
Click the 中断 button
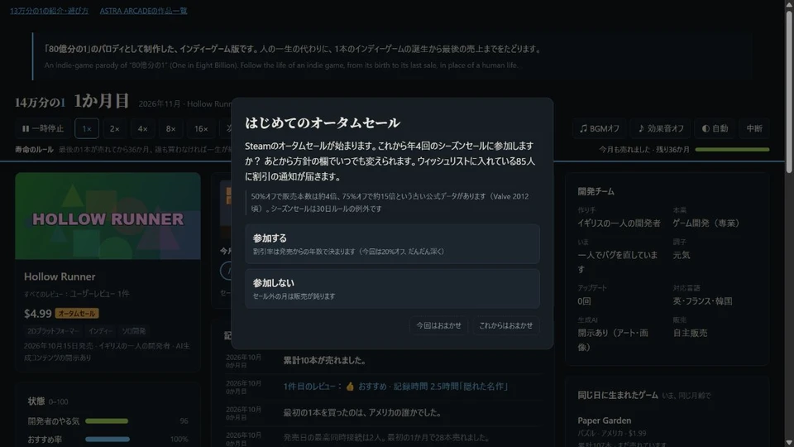coord(754,129)
